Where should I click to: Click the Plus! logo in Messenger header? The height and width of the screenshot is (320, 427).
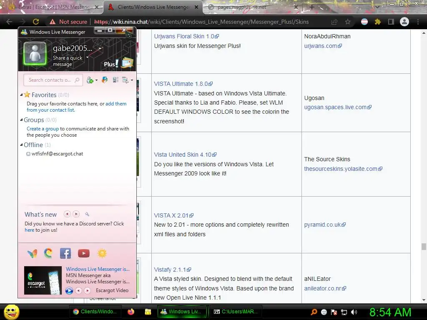pyautogui.click(x=111, y=64)
